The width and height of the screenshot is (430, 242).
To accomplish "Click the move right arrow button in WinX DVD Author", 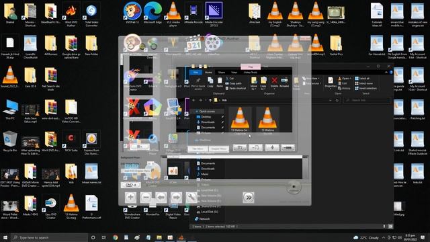I will click(x=176, y=197).
